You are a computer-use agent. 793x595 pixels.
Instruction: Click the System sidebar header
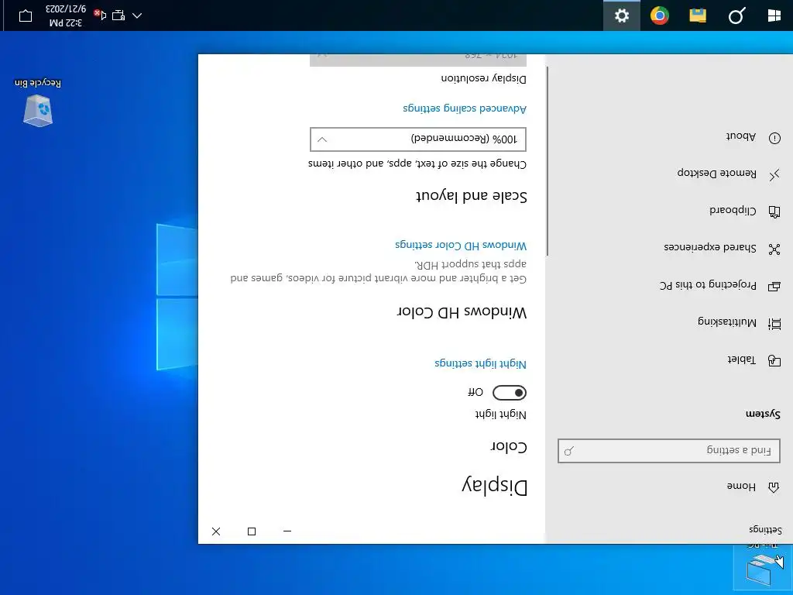tap(763, 414)
